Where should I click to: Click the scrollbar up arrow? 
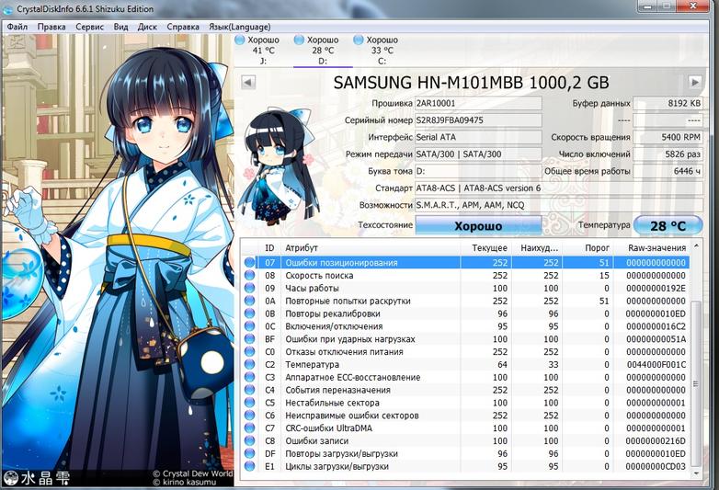tap(696, 246)
